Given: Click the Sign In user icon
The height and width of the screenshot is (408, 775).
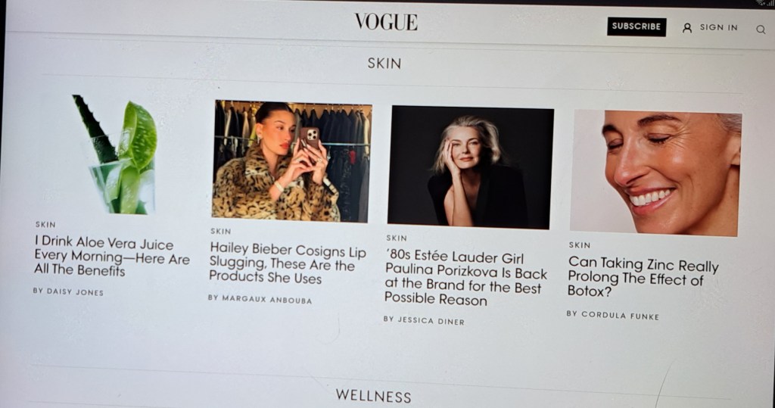Looking at the screenshot, I should [x=687, y=28].
